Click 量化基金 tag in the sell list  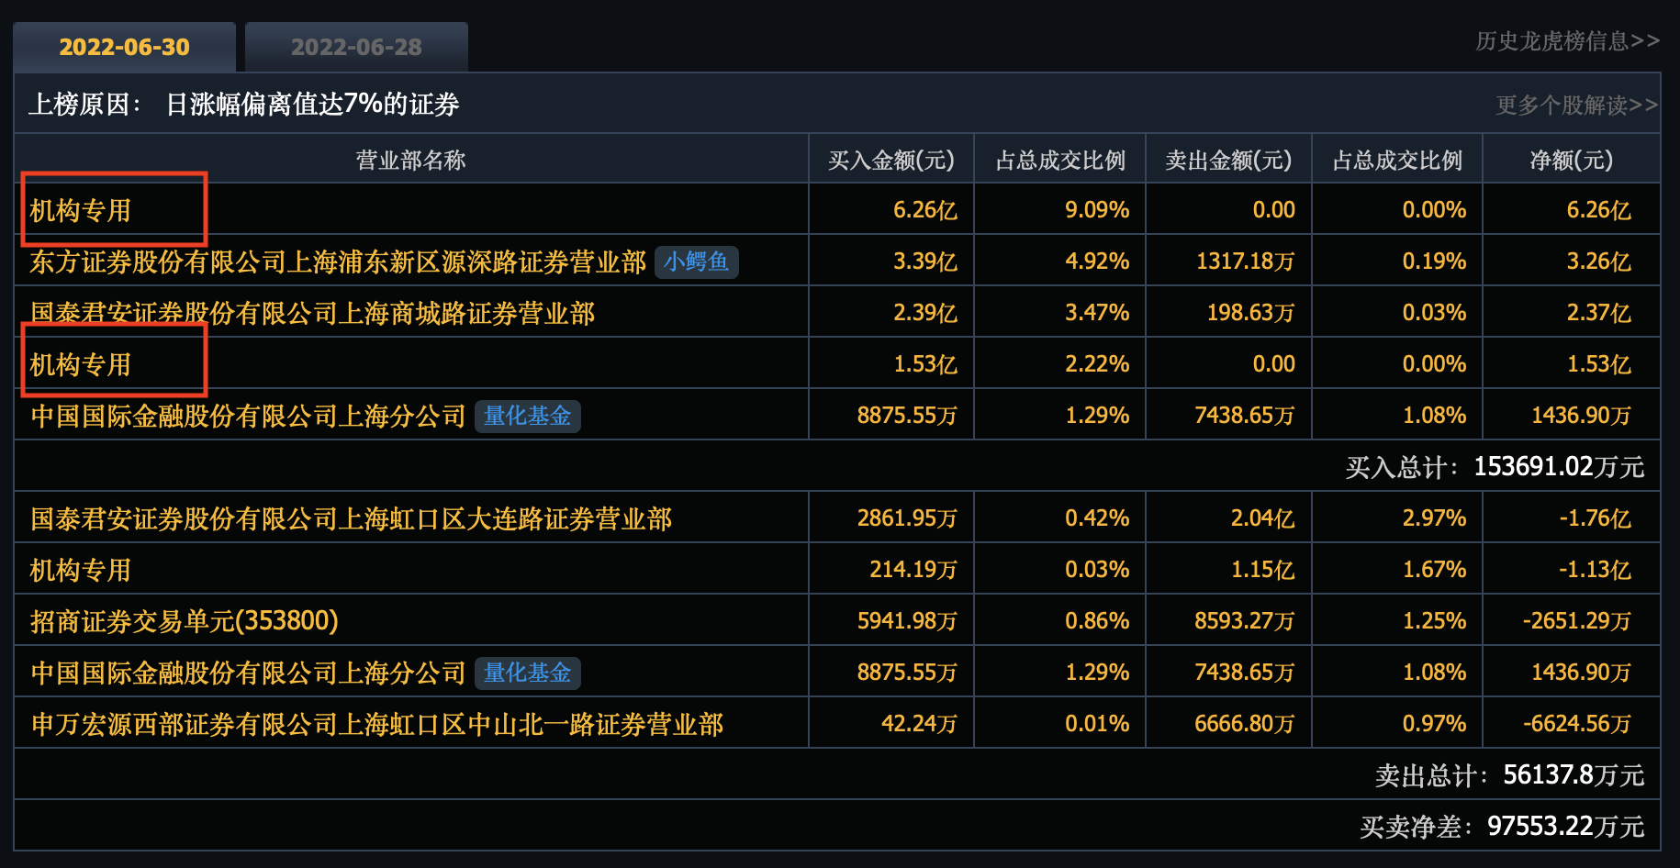(527, 673)
